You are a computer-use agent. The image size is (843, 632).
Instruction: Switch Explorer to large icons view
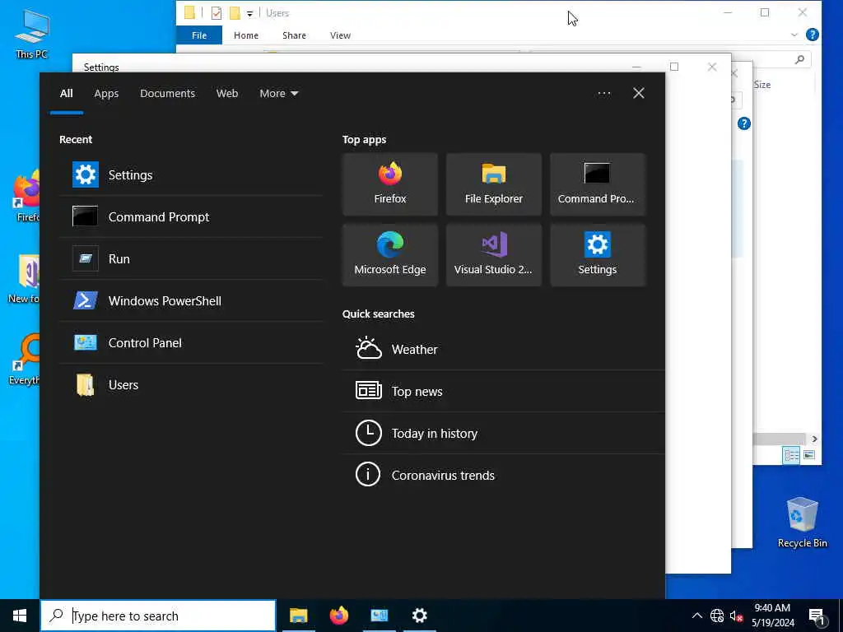click(x=809, y=455)
